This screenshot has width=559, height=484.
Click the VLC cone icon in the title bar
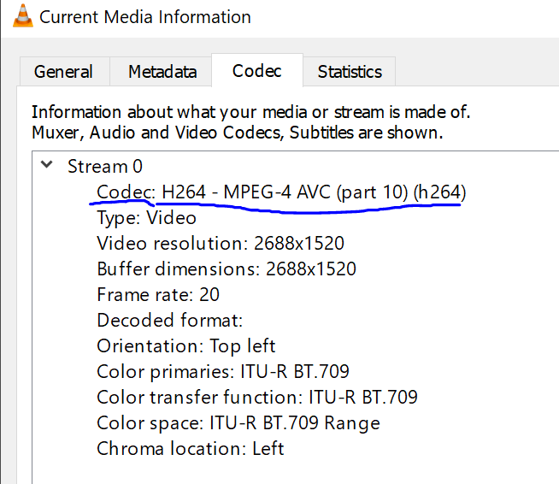21,16
